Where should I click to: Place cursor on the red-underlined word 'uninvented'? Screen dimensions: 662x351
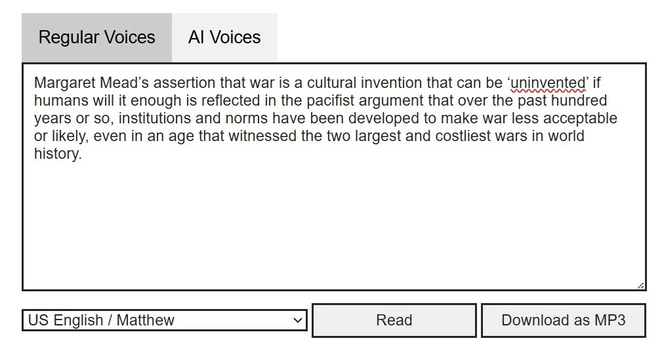click(x=548, y=83)
